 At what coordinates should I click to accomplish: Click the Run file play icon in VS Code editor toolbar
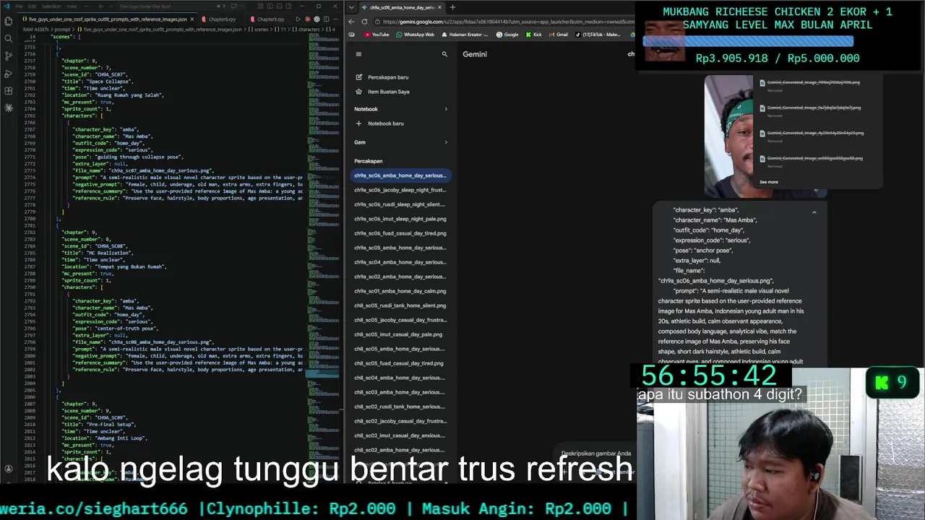point(298,19)
